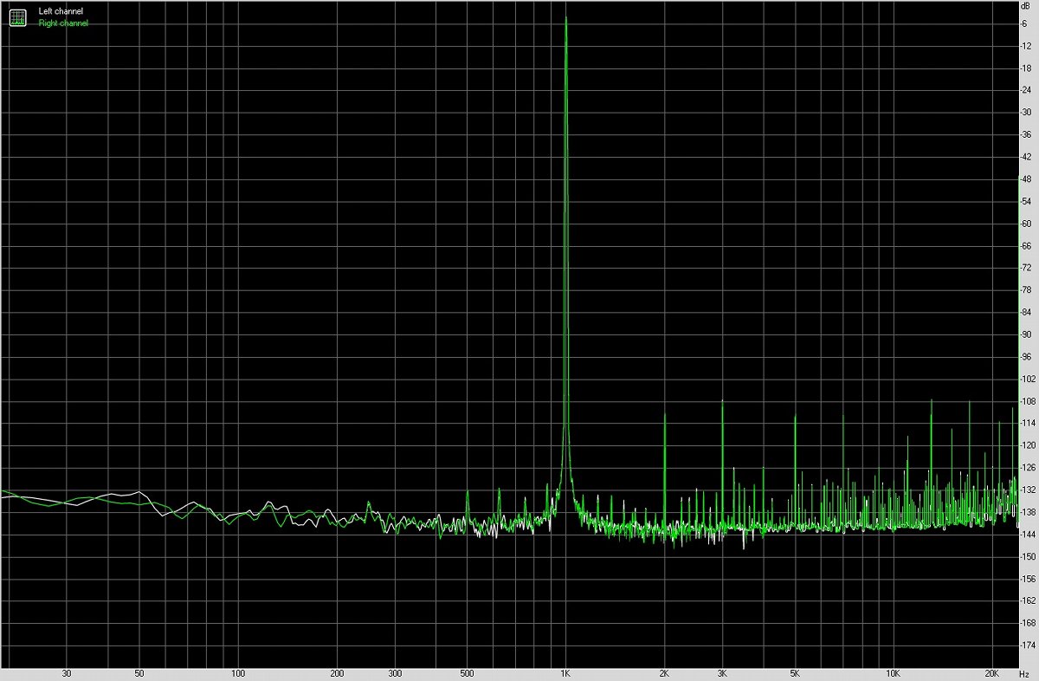Viewport: 1039px width, 681px height.
Task: Click the 100 Hz frequency axis label
Action: tap(238, 673)
